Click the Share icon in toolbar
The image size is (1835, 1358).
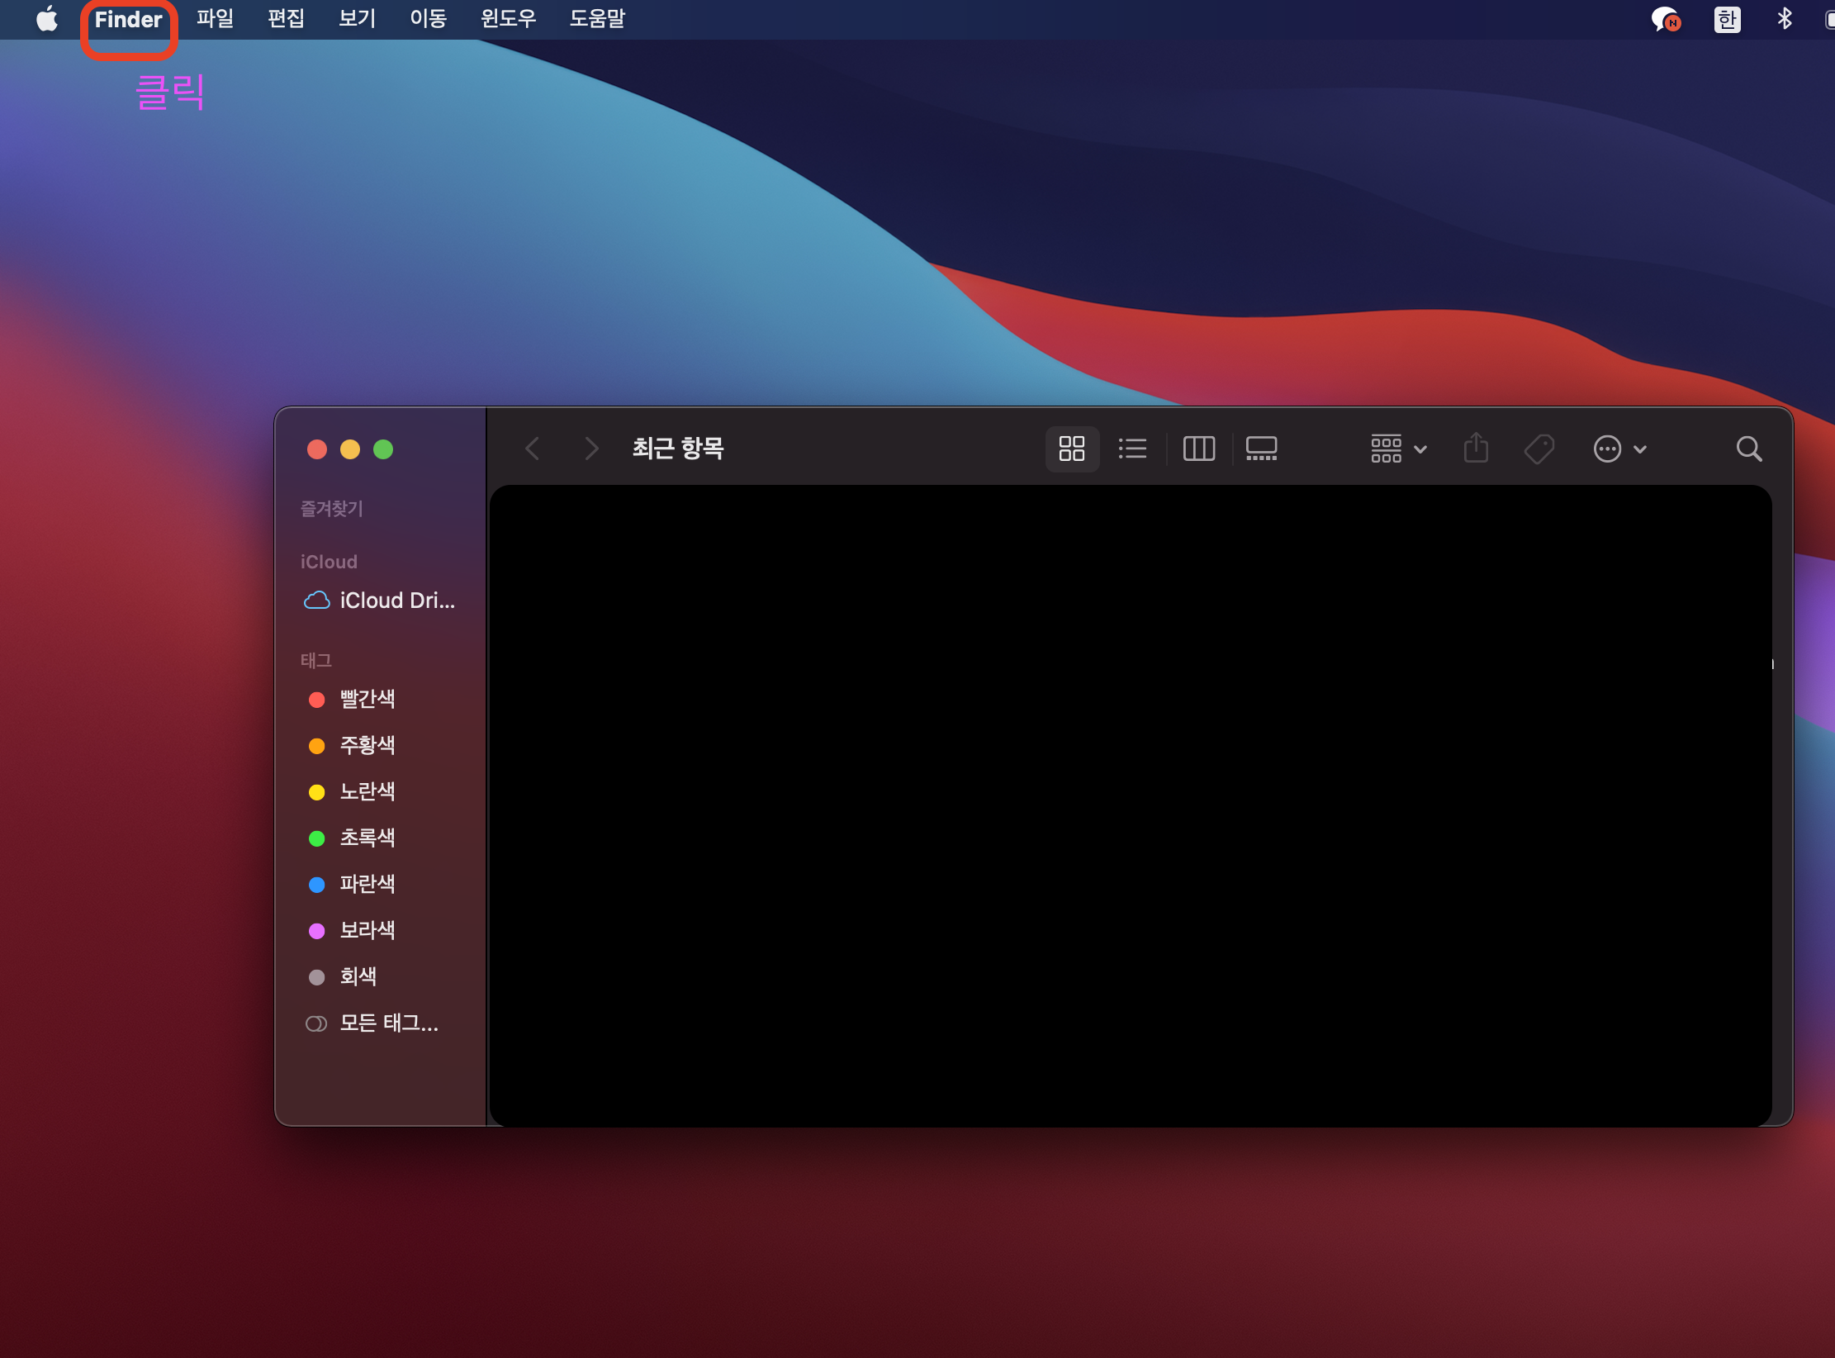pos(1476,449)
